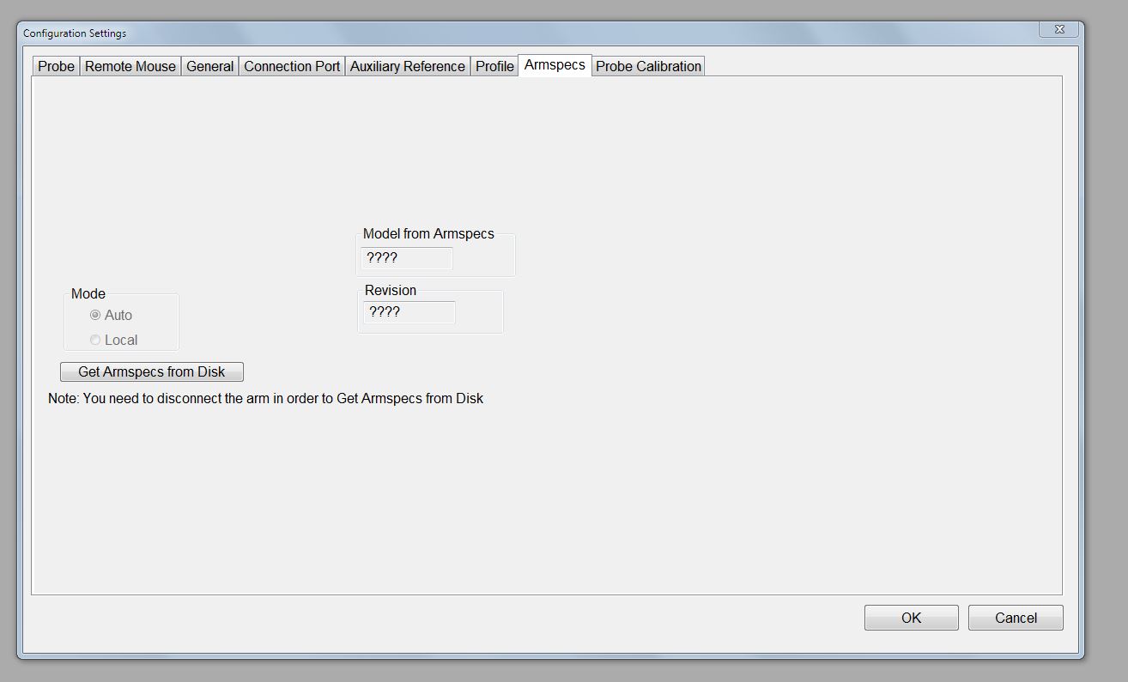1128x682 pixels.
Task: Click inside the Revision text box
Action: (x=408, y=312)
